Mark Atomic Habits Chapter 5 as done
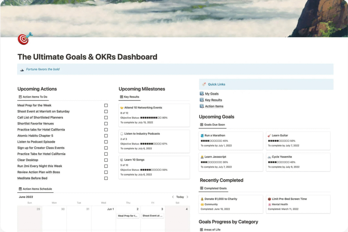 click(x=106, y=135)
